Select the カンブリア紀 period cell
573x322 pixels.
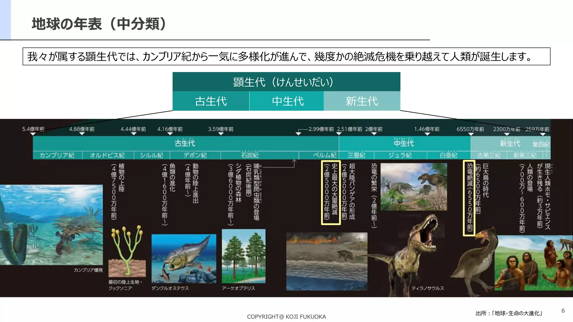click(57, 155)
